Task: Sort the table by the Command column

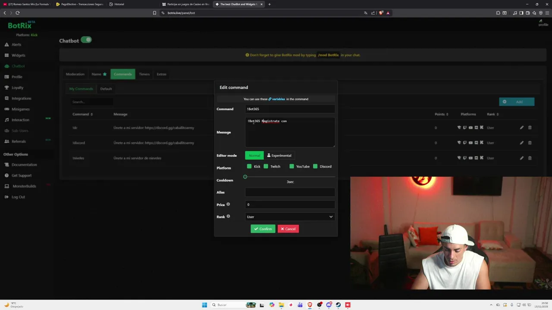Action: click(x=82, y=114)
